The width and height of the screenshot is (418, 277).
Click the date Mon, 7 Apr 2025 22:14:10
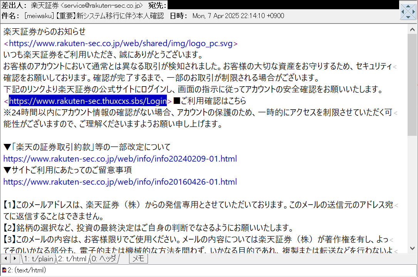(229, 16)
